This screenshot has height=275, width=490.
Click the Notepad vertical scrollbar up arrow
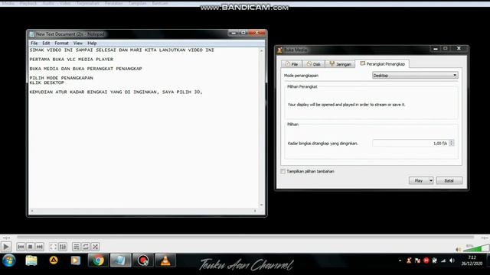(262, 50)
